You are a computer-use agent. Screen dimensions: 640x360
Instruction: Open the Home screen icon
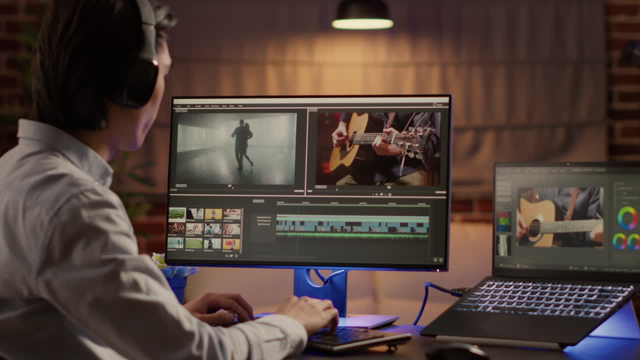[435, 105]
